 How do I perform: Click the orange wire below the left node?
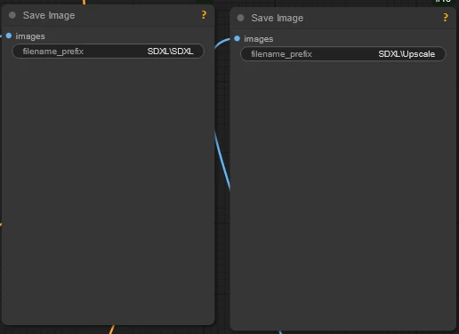click(x=111, y=330)
